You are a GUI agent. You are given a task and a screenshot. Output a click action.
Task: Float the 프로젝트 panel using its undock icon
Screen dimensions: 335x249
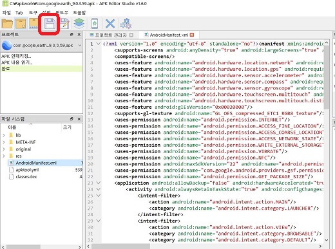pyautogui.click(x=72, y=34)
